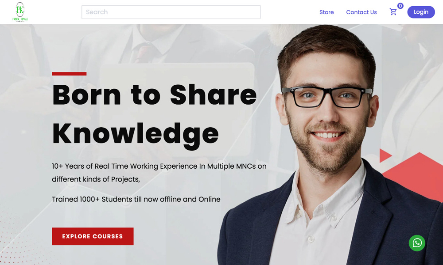Click the Login button
This screenshot has height=265, width=443.
click(x=421, y=12)
